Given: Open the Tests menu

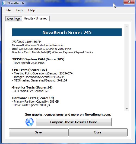Looking at the screenshot, I should coord(20,10).
